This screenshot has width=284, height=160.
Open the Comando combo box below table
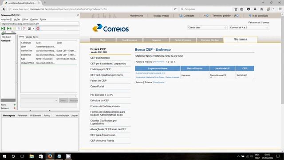click(49, 96)
